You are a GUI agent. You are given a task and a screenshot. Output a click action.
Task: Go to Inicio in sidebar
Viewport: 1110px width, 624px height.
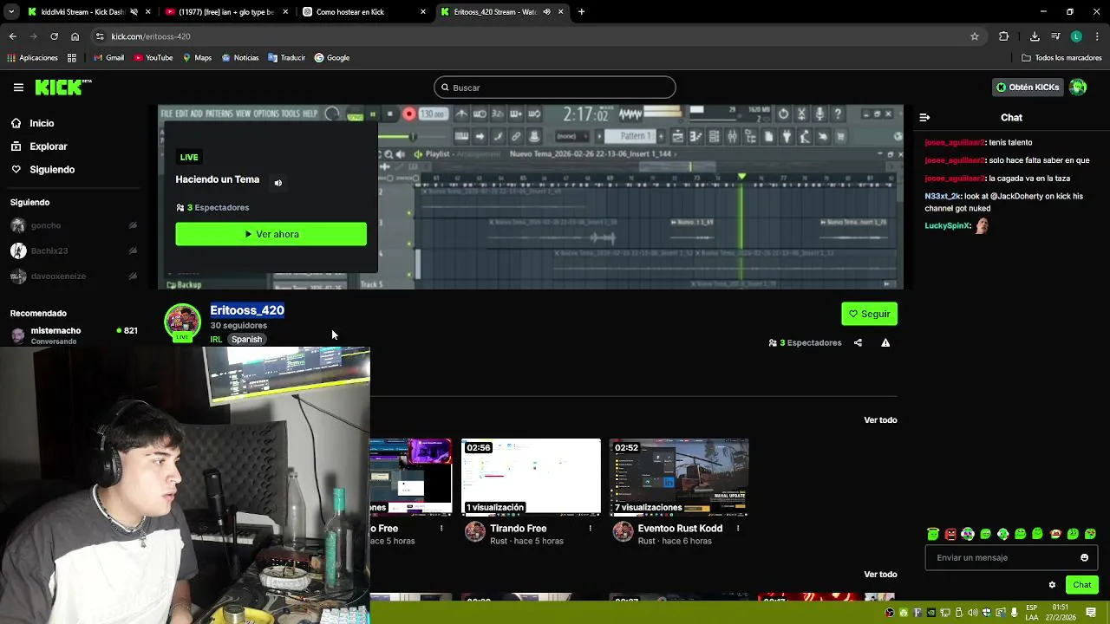click(x=32, y=123)
